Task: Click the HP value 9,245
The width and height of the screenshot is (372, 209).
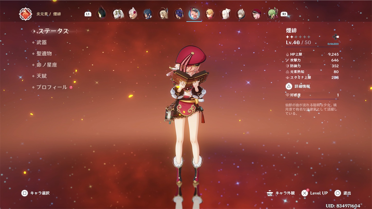Action: [x=333, y=54]
